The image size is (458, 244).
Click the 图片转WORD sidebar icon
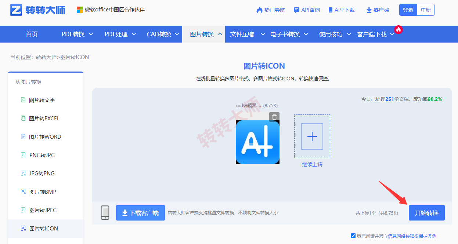coord(23,136)
